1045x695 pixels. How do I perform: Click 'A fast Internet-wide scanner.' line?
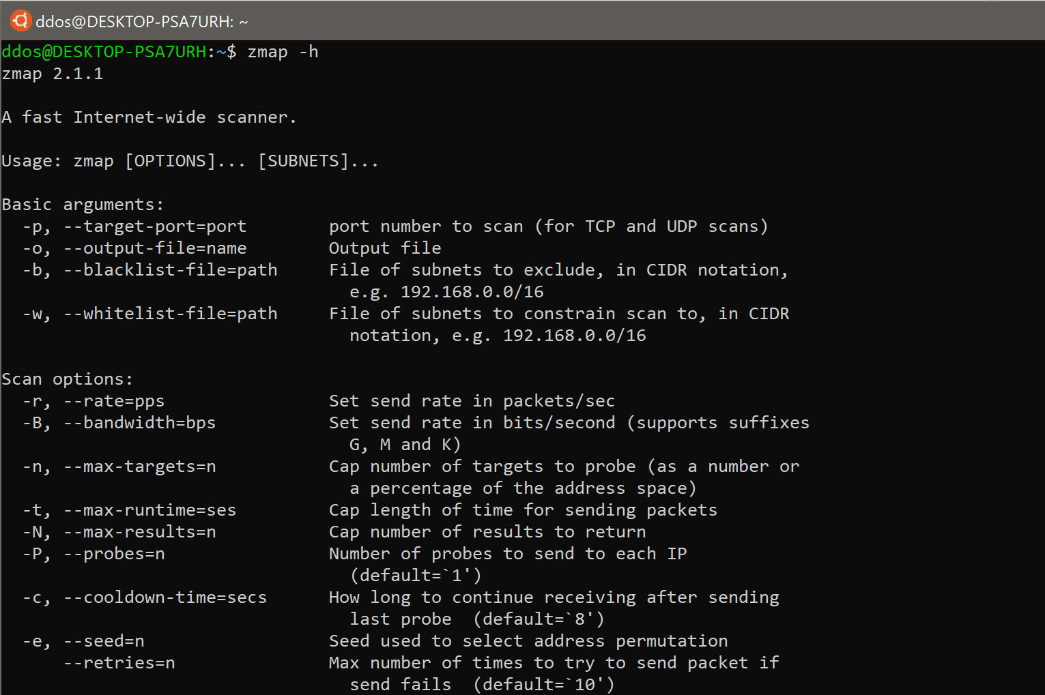point(149,117)
